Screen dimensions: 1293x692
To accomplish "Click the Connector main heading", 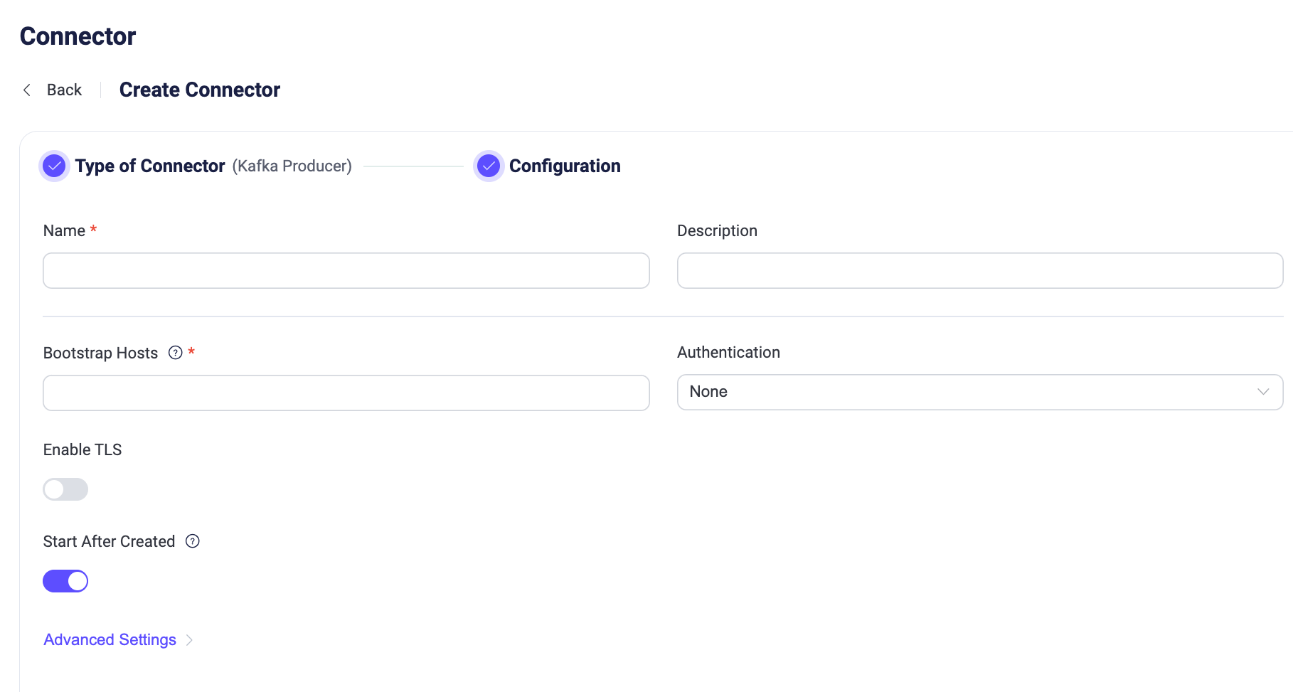I will [78, 36].
